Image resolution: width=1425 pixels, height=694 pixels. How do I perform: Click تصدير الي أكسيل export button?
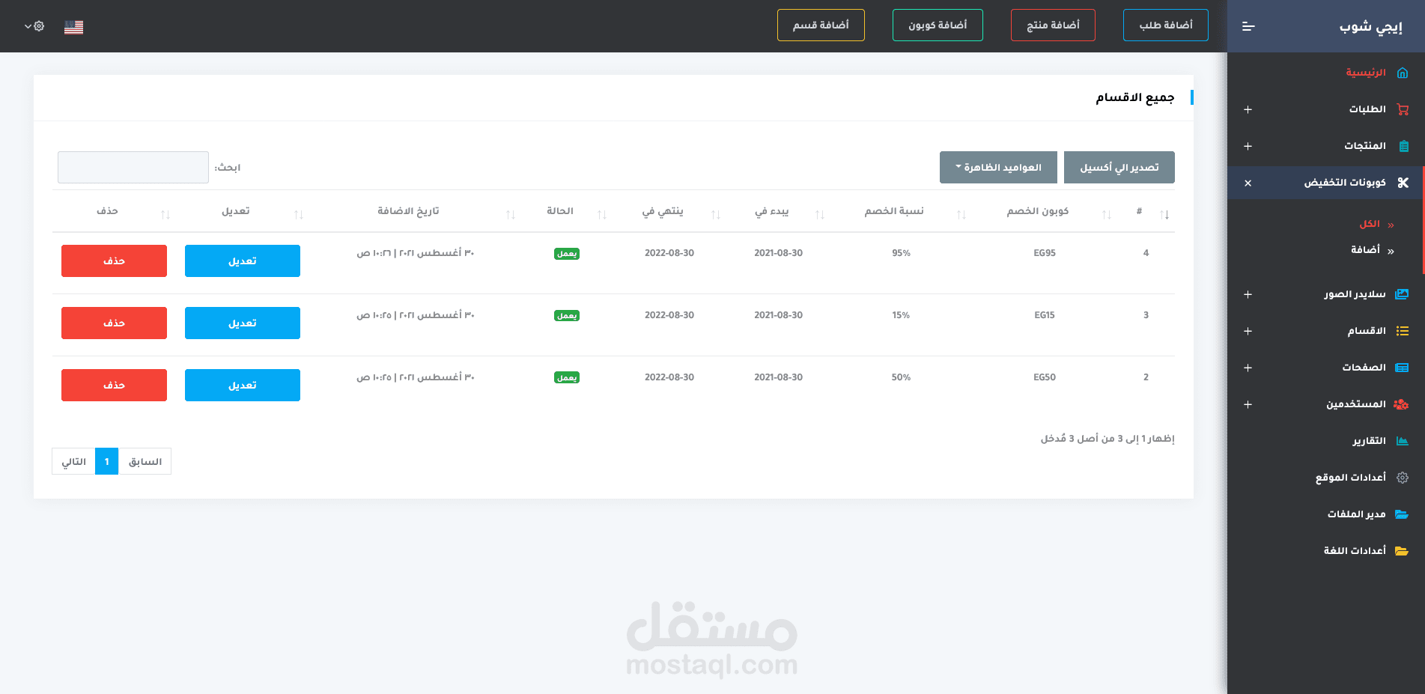click(1119, 167)
